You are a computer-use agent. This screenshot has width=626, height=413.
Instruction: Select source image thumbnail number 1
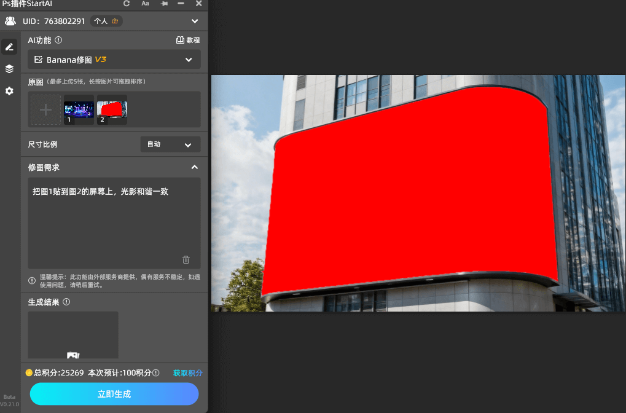tap(79, 109)
